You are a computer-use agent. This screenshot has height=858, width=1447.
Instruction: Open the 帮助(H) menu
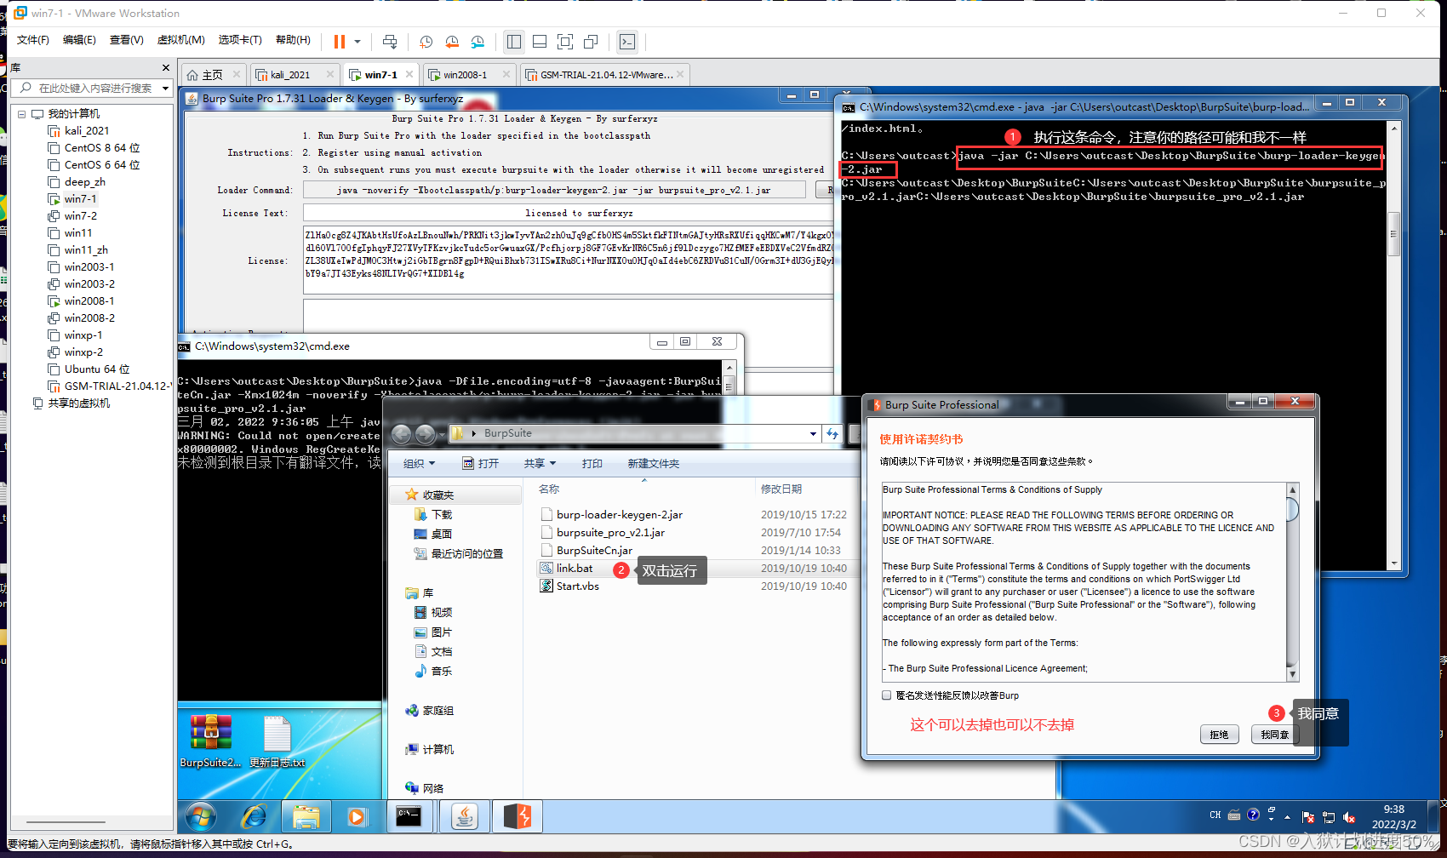point(293,40)
